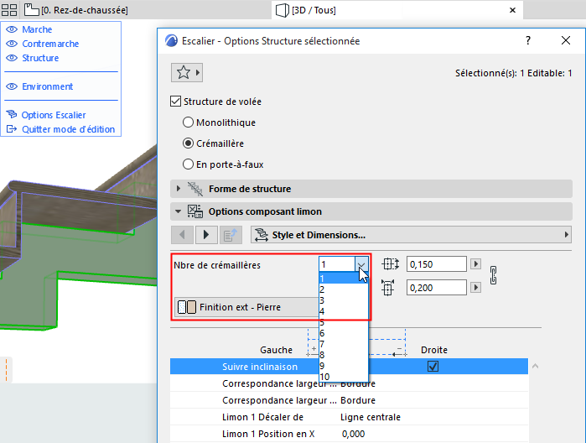
Task: Collapse Options composant limon panel
Action: (179, 211)
